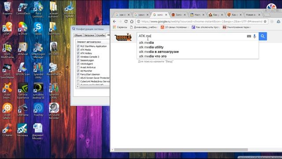Open the True Key desktop shortcut
The width and height of the screenshot is (282, 159).
[38, 110]
